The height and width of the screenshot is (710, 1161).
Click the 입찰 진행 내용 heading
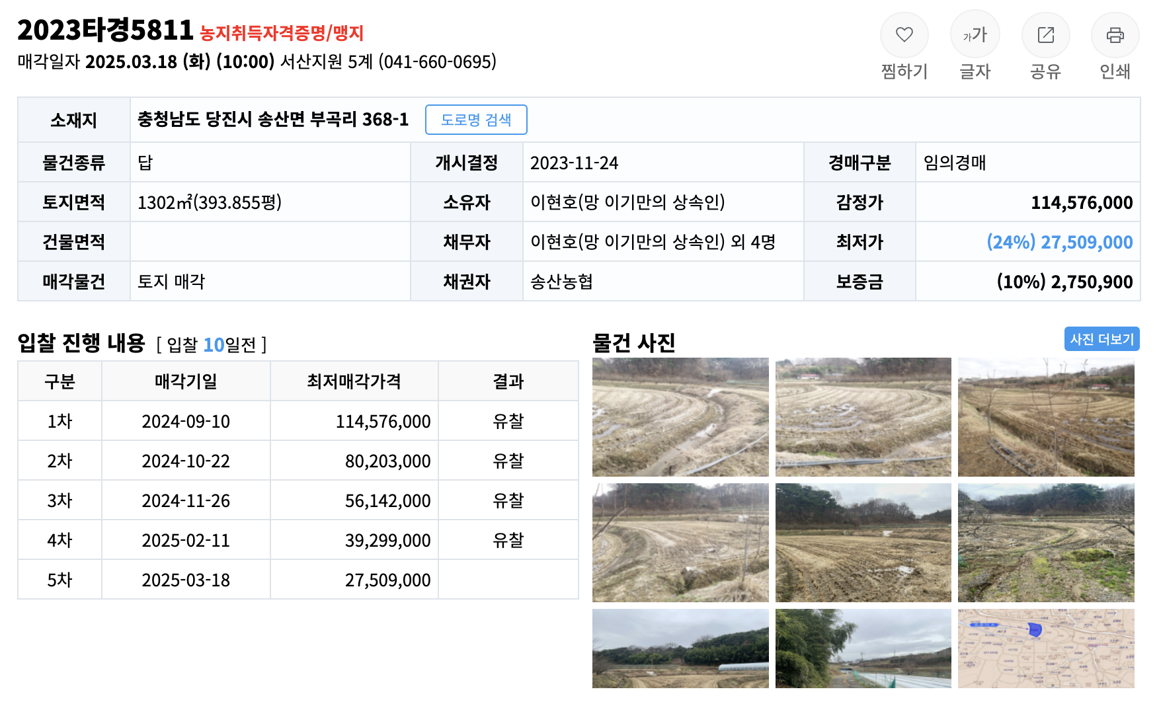(x=81, y=342)
